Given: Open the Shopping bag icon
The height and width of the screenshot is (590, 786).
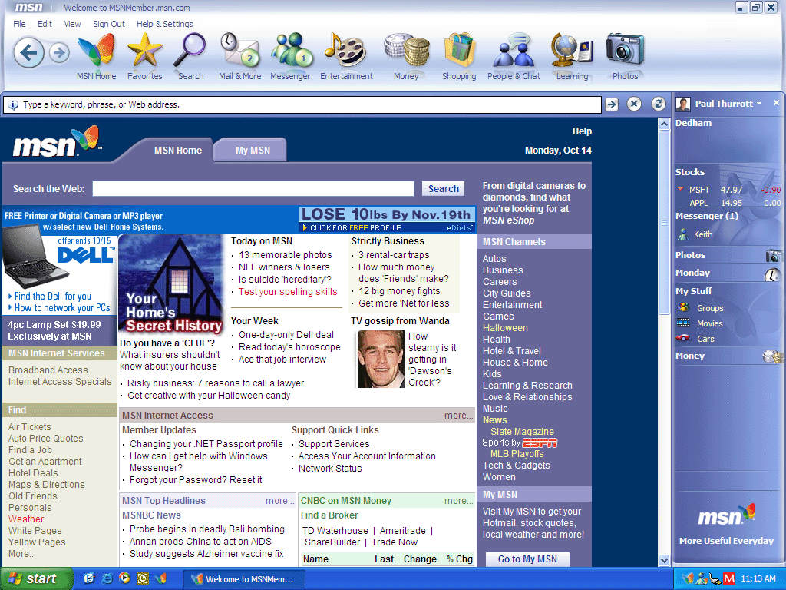Looking at the screenshot, I should pyautogui.click(x=459, y=52).
